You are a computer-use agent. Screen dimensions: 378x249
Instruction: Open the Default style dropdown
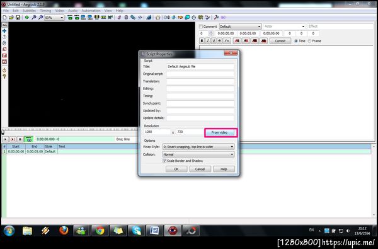[240, 26]
